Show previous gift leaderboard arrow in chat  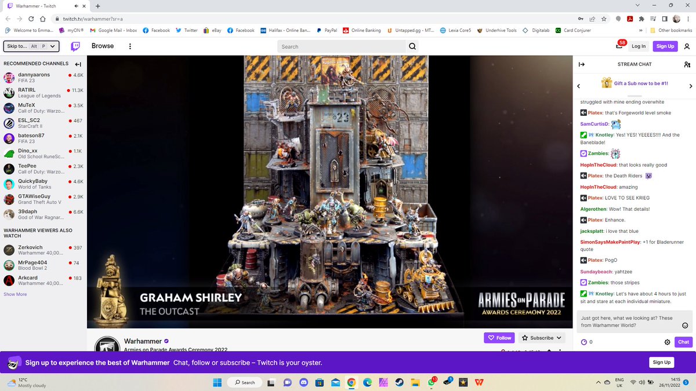[x=578, y=86]
